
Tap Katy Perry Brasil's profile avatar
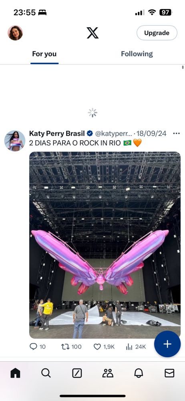15,141
